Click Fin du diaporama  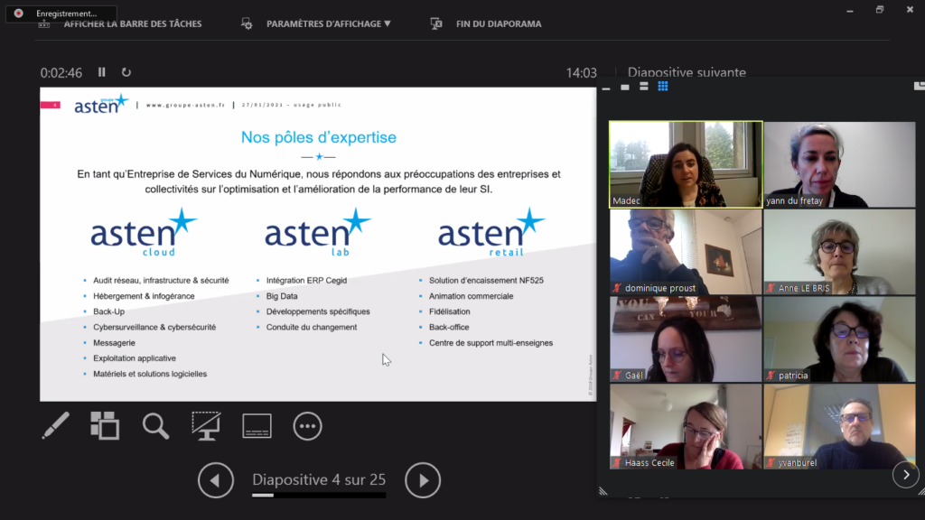pos(498,24)
